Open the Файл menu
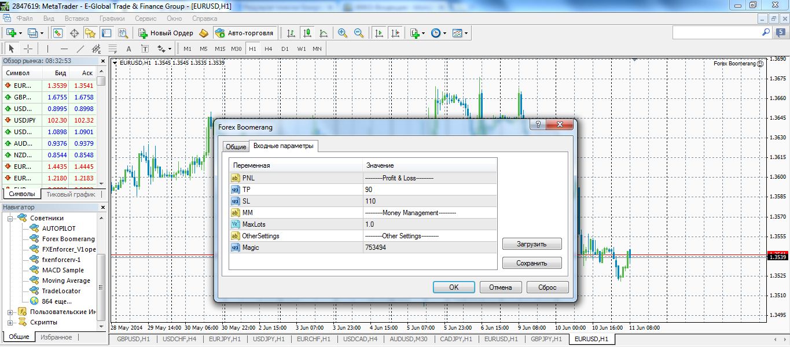The image size is (790, 347). click(25, 19)
